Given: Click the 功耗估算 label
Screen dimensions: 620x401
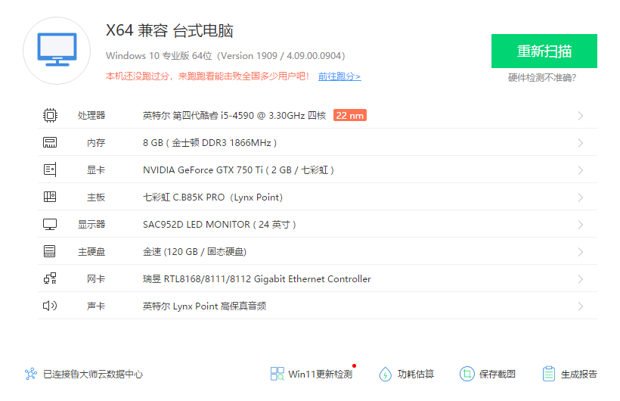Looking at the screenshot, I should point(416,374).
